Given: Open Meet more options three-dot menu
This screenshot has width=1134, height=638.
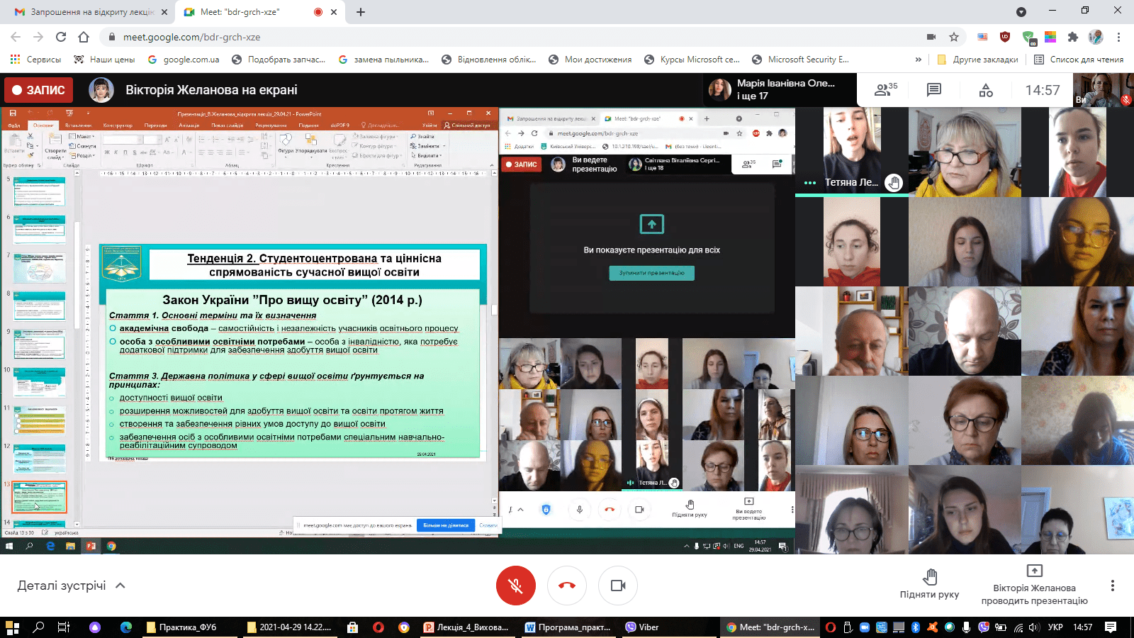Looking at the screenshot, I should (1112, 586).
